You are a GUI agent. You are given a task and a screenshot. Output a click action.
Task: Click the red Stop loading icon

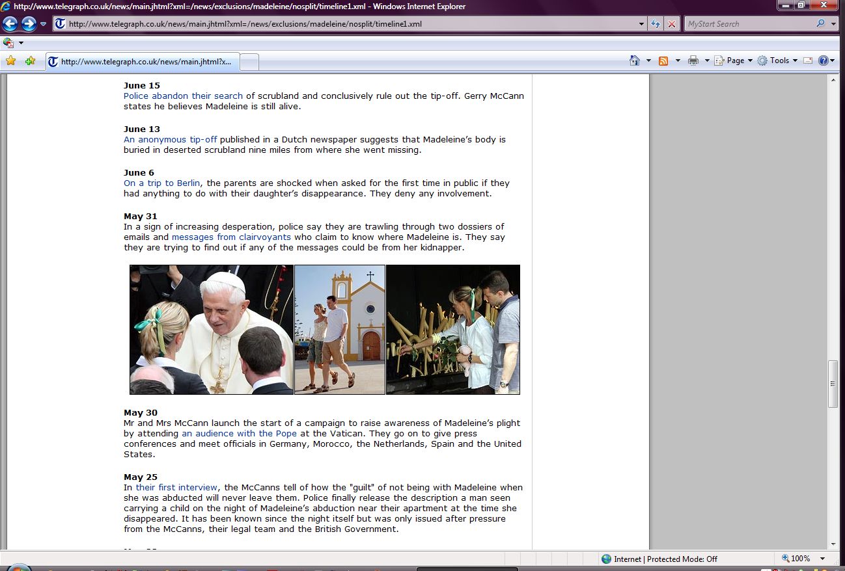(x=672, y=24)
